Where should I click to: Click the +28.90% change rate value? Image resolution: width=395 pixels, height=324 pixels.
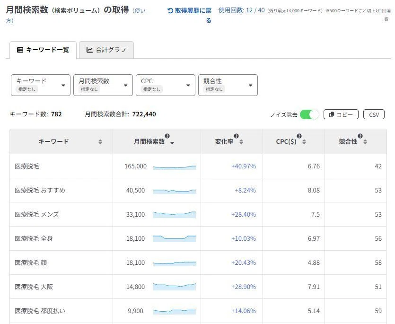pyautogui.click(x=243, y=287)
